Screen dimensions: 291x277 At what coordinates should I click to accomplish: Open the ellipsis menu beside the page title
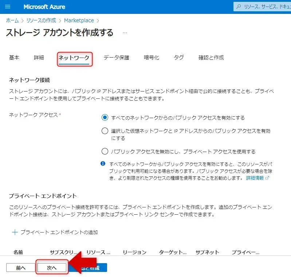click(x=125, y=33)
